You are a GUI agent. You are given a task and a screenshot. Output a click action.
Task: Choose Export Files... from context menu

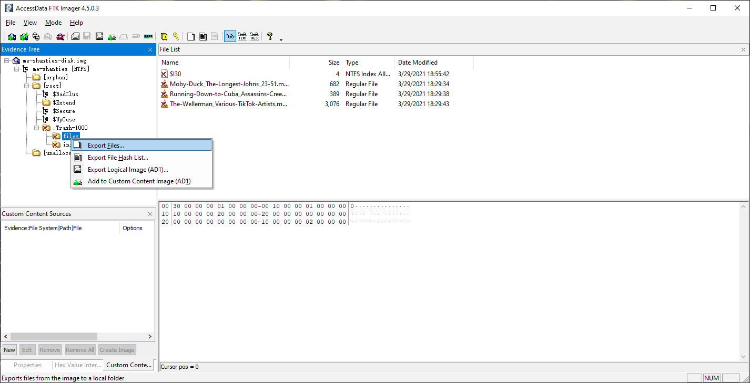(141, 146)
